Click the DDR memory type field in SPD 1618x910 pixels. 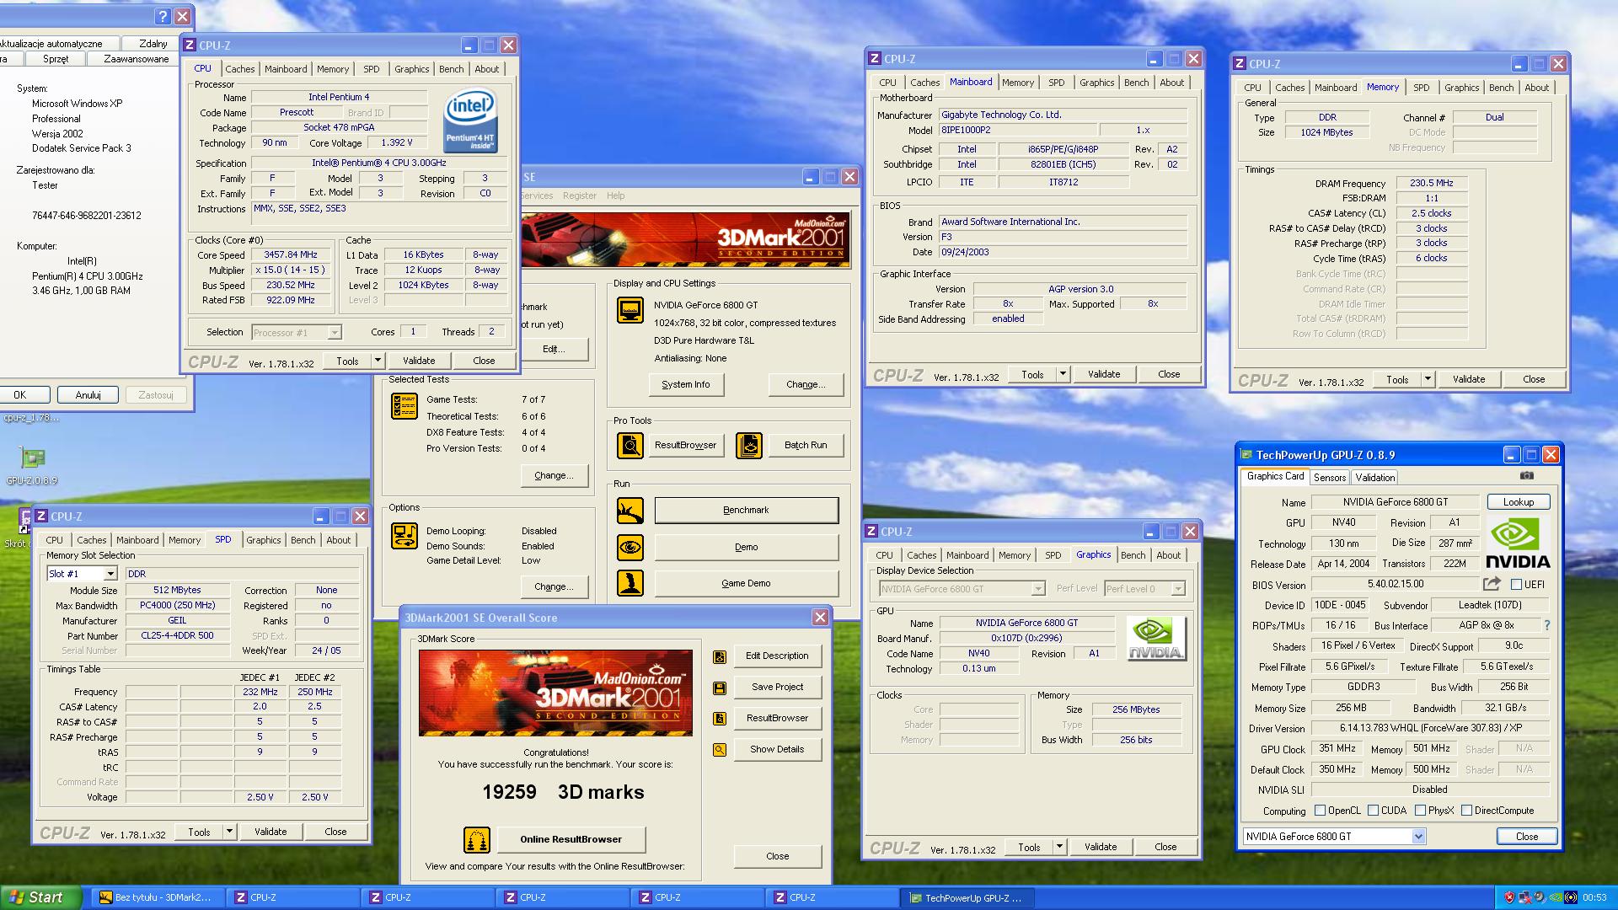(x=243, y=574)
